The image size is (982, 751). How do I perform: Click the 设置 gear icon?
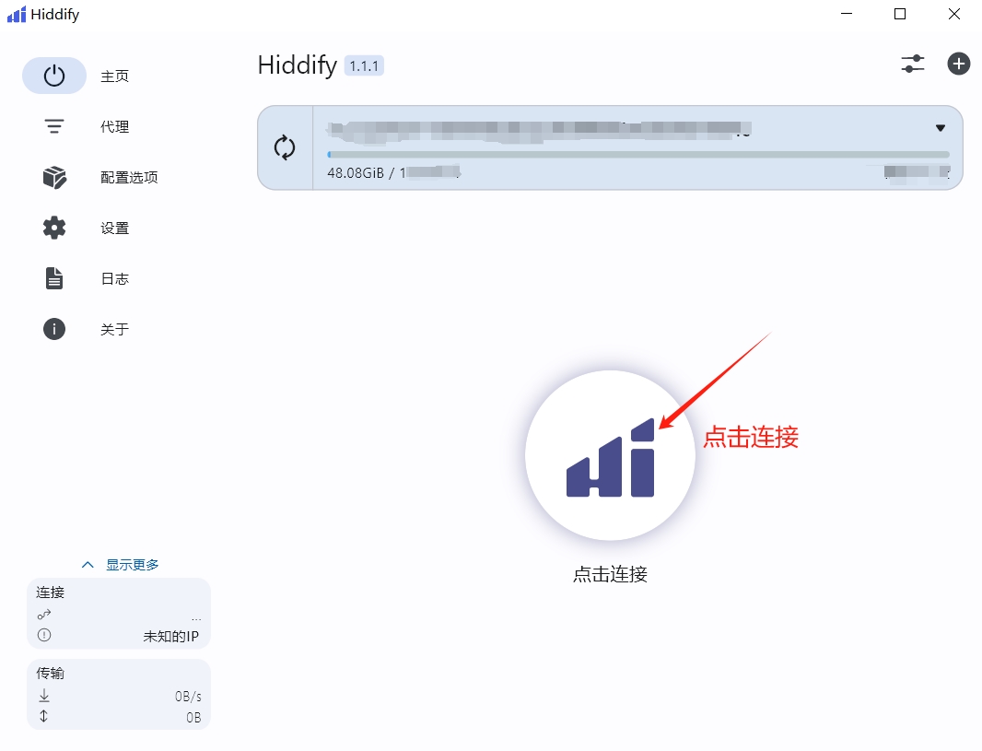tap(53, 228)
